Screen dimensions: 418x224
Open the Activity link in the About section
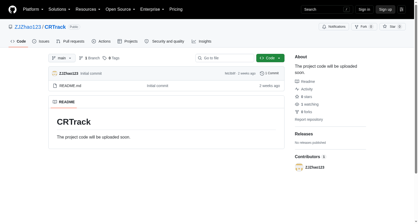[304, 89]
